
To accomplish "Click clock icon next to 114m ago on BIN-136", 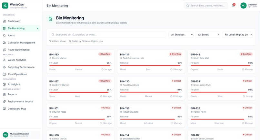I will tap(172, 70).
